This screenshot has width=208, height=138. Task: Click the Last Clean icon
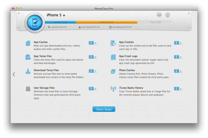click(80, 27)
